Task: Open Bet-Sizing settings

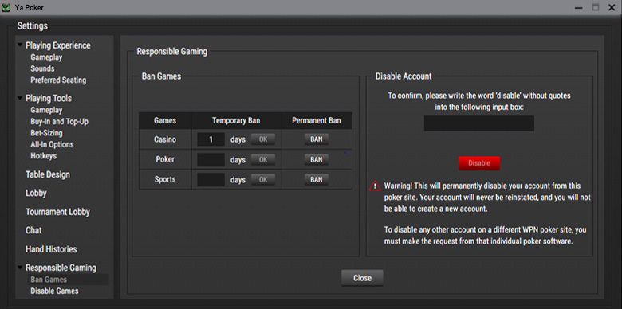Action: tap(46, 133)
